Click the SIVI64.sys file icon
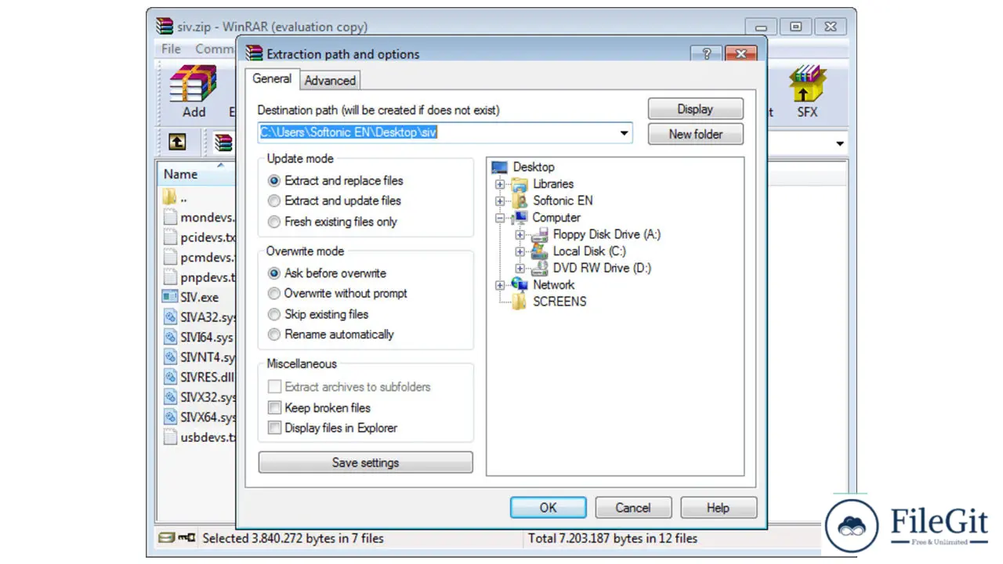The height and width of the screenshot is (564, 1003). [169, 338]
